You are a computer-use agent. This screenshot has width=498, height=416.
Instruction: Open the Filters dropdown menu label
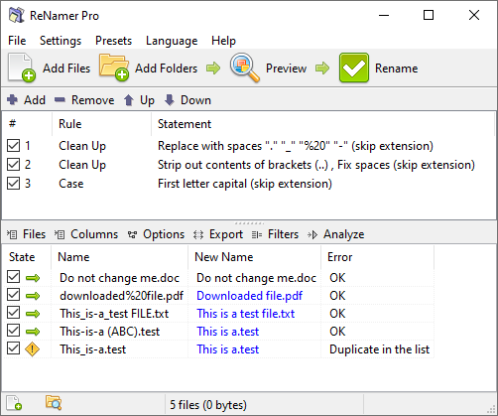pos(283,234)
